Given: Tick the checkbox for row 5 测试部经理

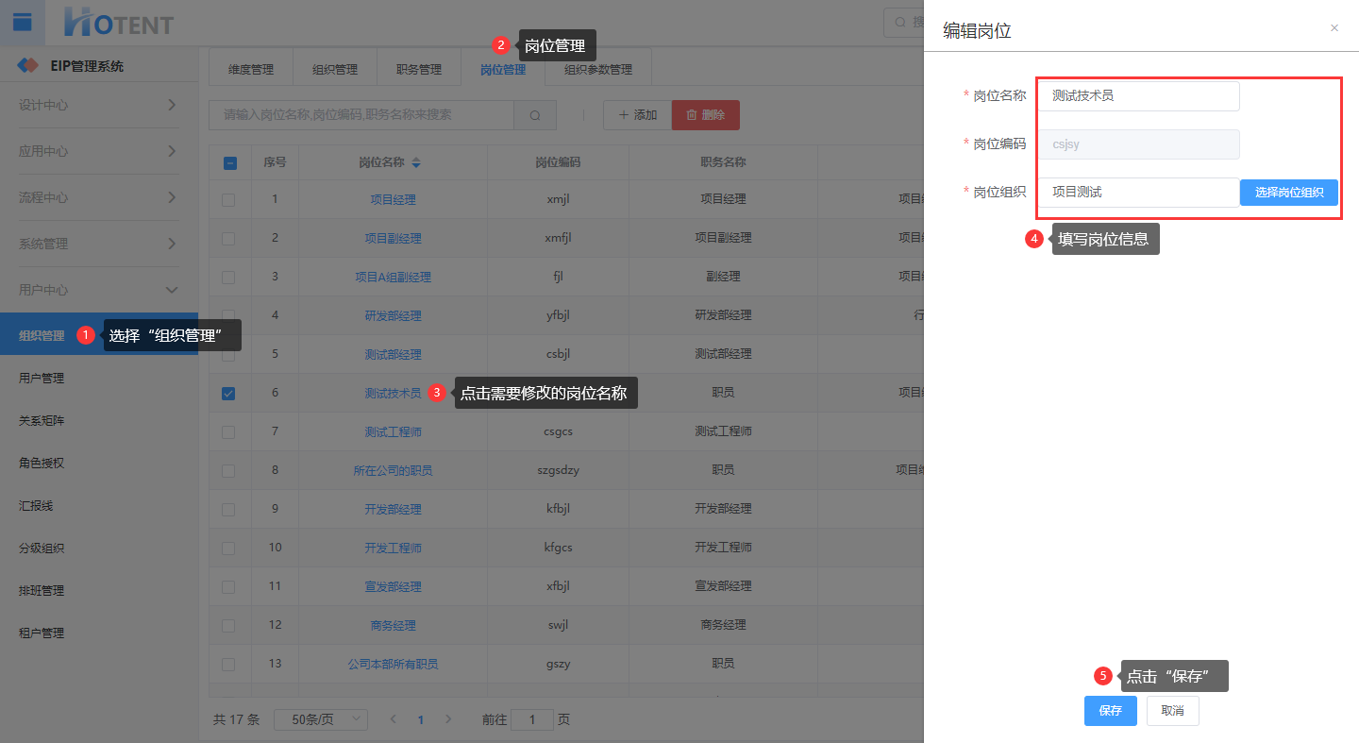Looking at the screenshot, I should pyautogui.click(x=228, y=355).
